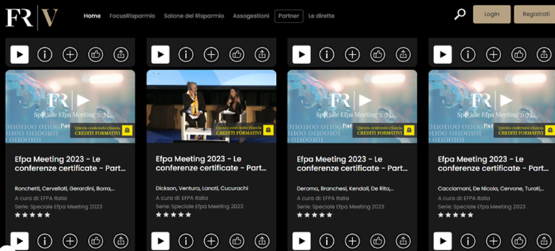Click the Login button
This screenshot has width=555, height=251.
tap(492, 14)
